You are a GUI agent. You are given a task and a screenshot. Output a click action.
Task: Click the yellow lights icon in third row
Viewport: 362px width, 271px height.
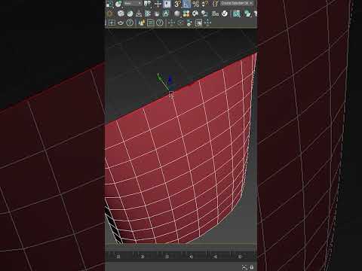pos(142,23)
